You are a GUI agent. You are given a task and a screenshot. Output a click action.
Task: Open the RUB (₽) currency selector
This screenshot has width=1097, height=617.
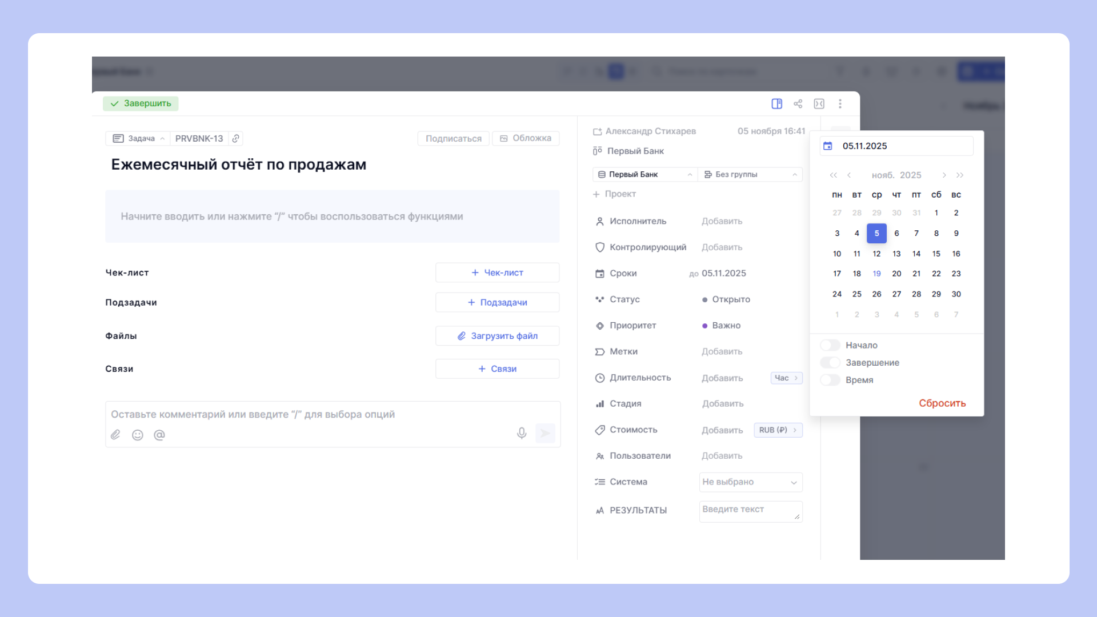coord(778,430)
